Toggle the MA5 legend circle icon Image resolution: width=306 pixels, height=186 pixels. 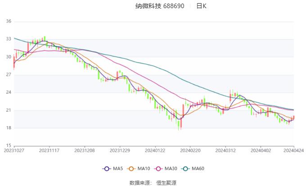tap(107, 168)
